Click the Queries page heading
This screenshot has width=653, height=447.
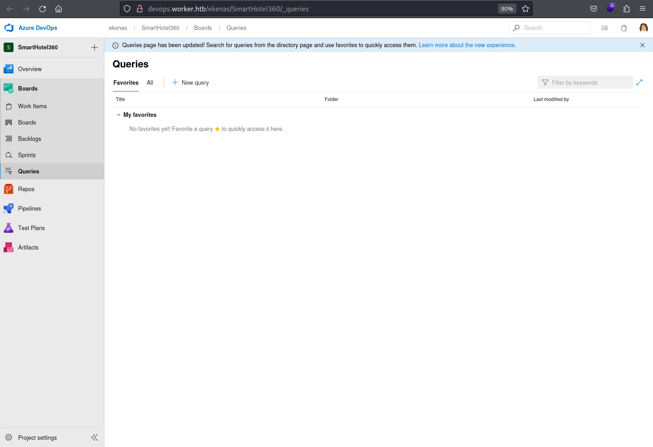[x=131, y=64]
